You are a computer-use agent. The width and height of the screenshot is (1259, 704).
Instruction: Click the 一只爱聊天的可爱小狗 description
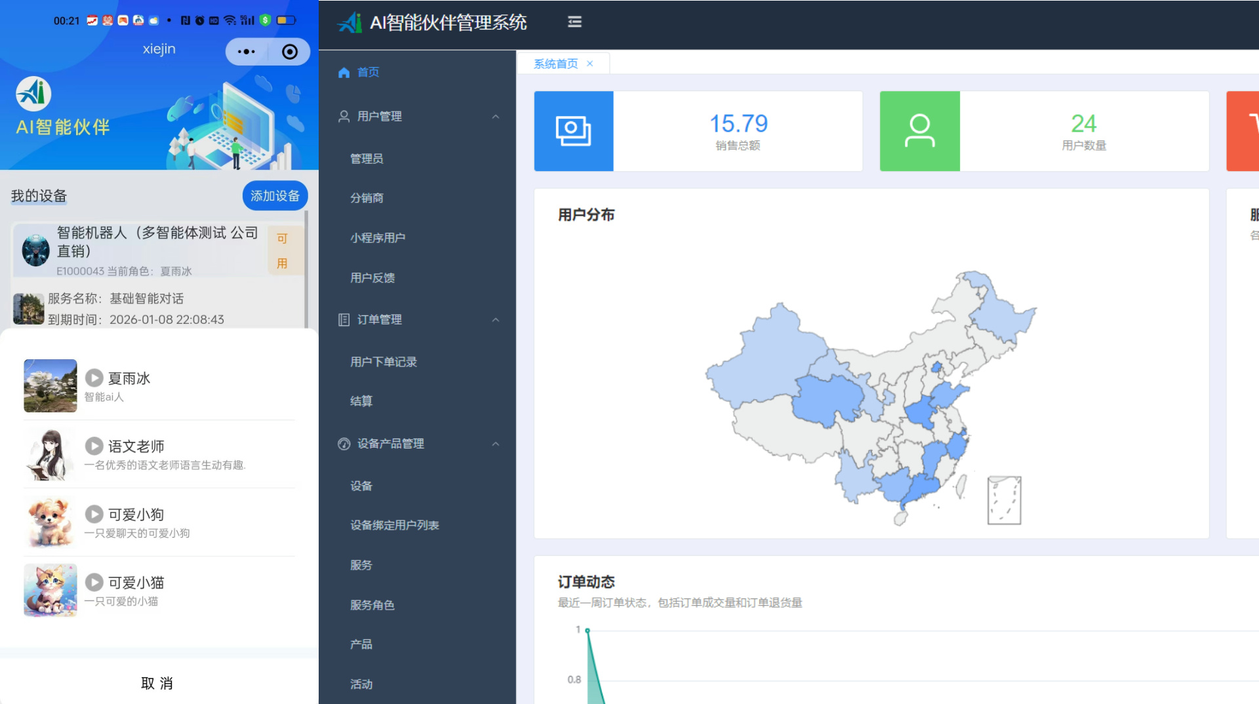click(137, 534)
